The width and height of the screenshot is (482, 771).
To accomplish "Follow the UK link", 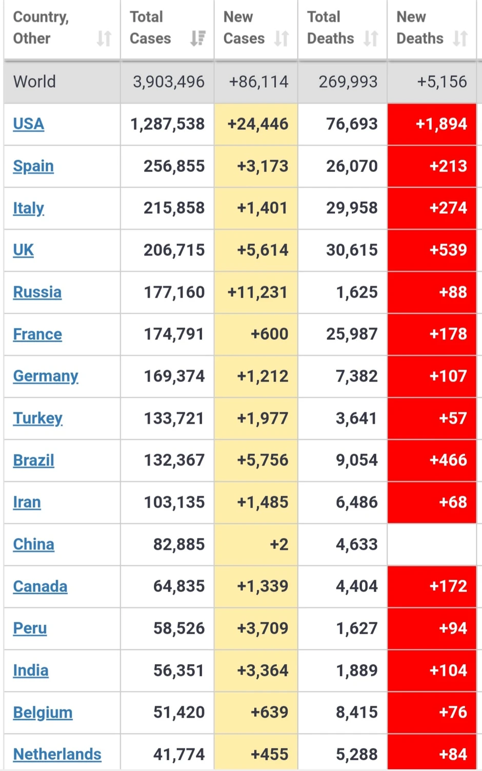I will point(24,250).
